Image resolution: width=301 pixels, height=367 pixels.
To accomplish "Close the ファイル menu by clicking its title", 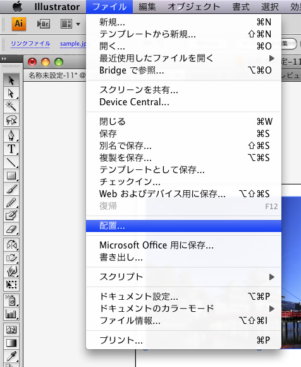I will [x=109, y=7].
